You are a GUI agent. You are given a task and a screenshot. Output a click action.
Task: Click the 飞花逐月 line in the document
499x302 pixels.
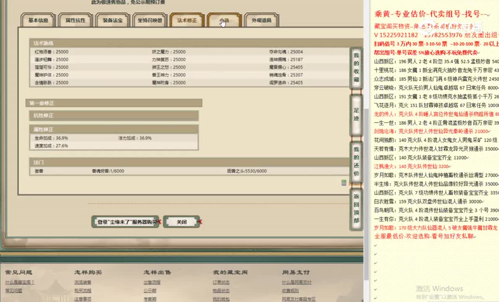[436, 105]
